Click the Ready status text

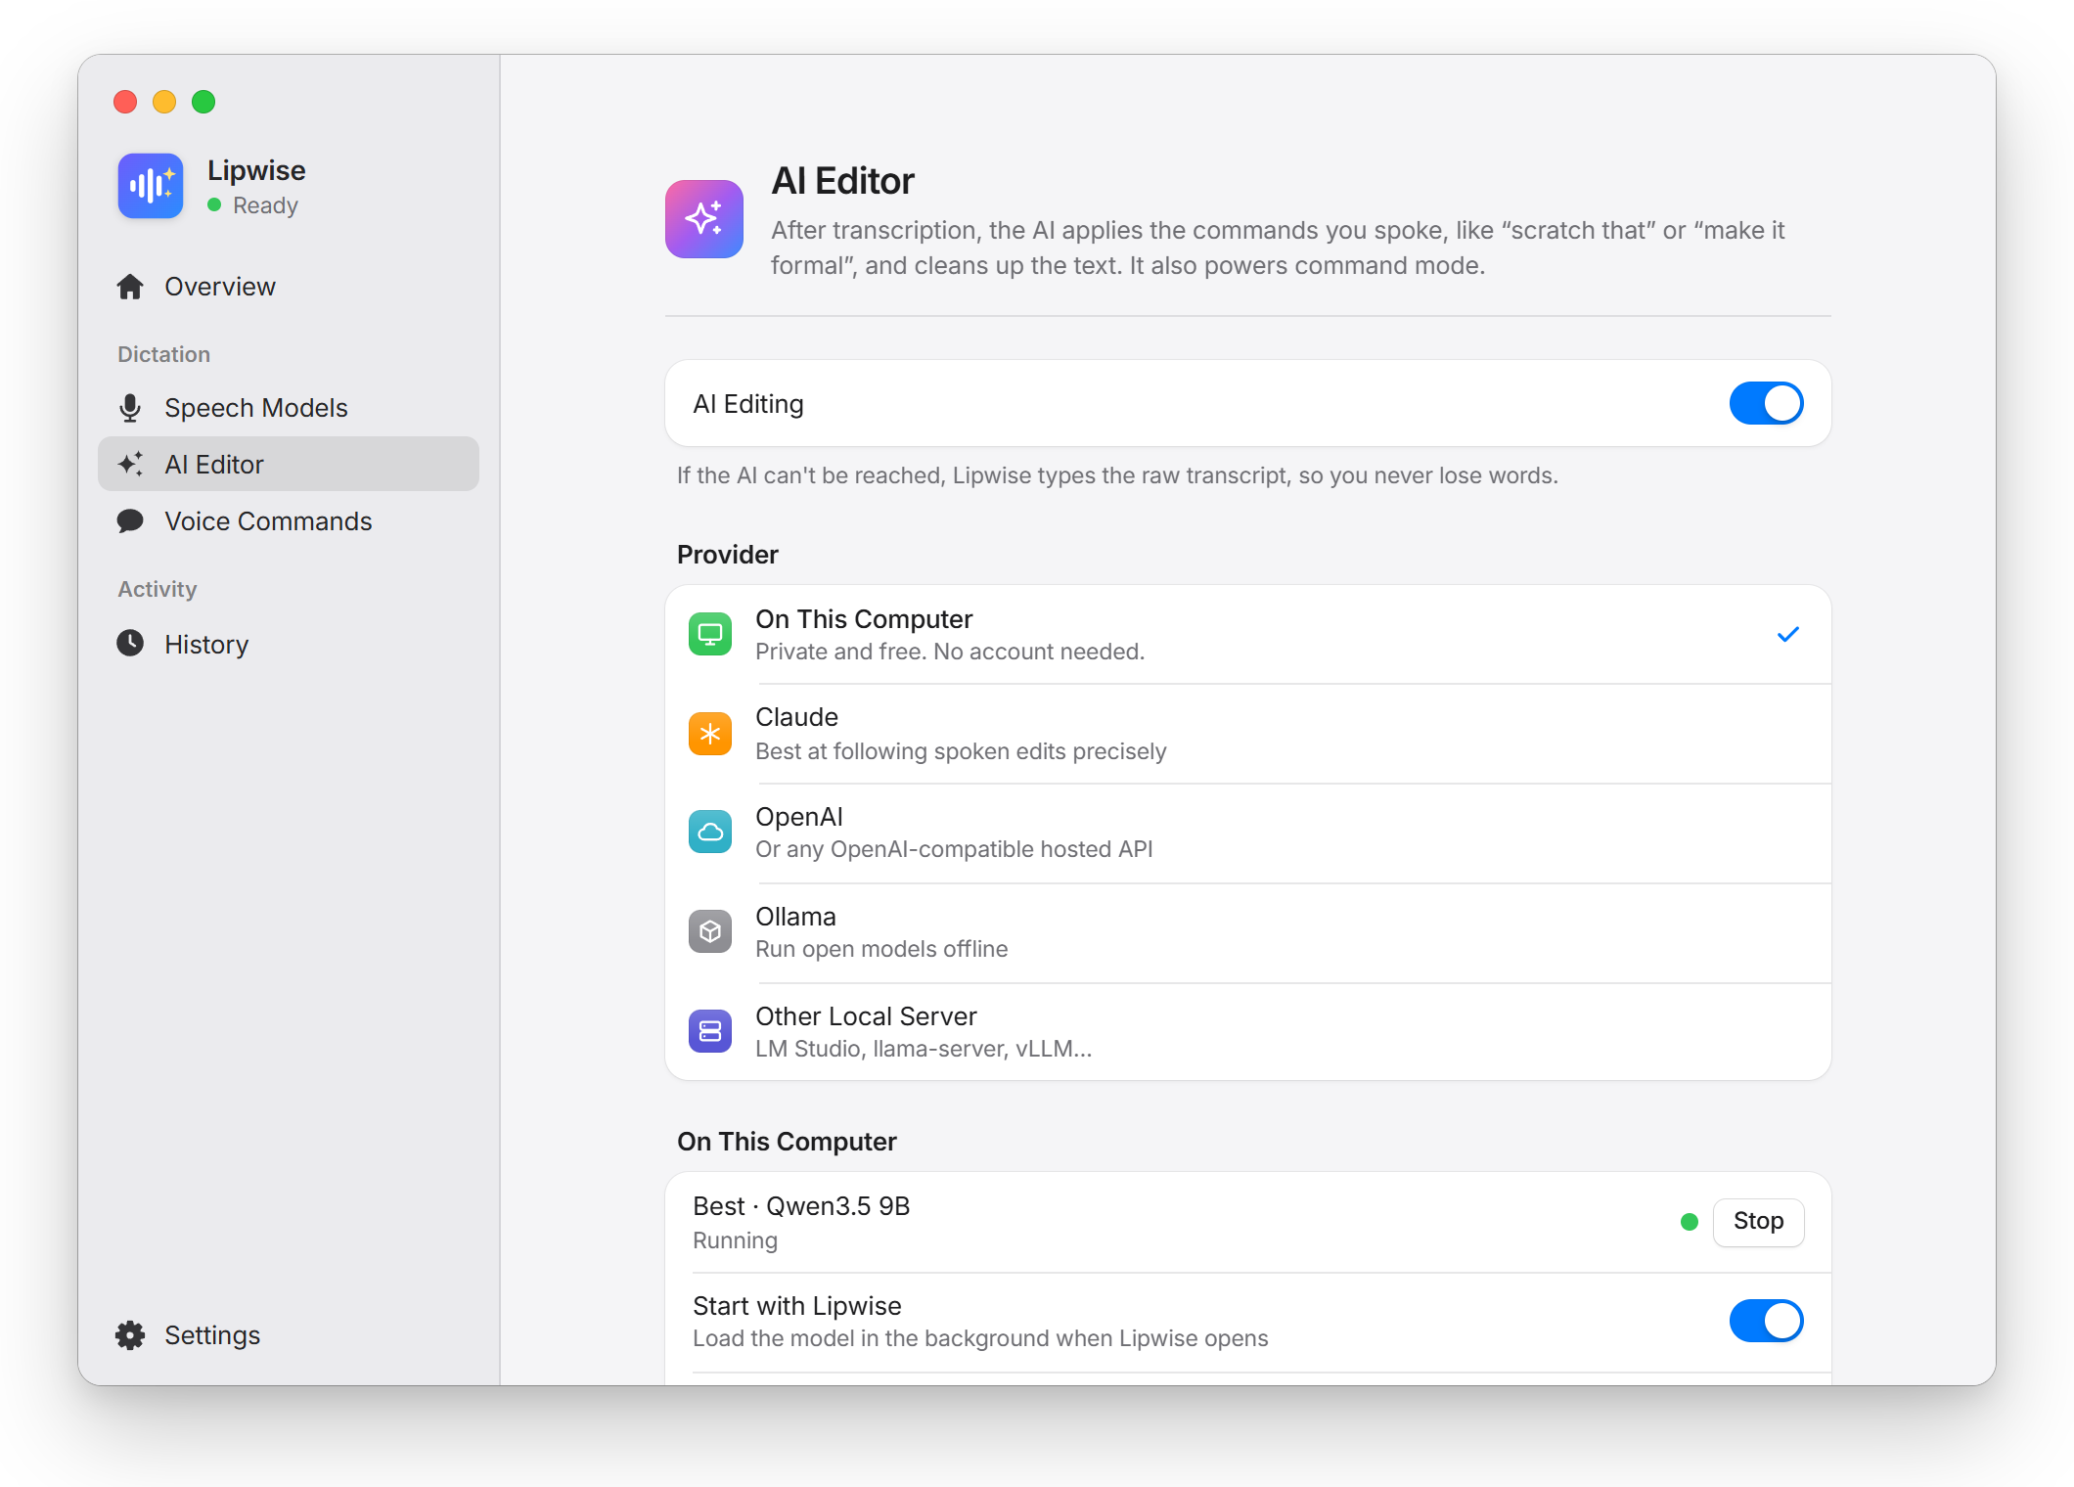pyautogui.click(x=265, y=205)
